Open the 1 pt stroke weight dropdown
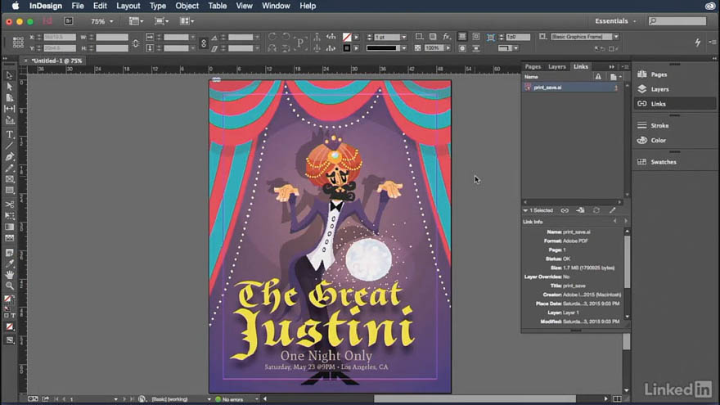Viewport: 720px width, 405px height. pyautogui.click(x=403, y=37)
